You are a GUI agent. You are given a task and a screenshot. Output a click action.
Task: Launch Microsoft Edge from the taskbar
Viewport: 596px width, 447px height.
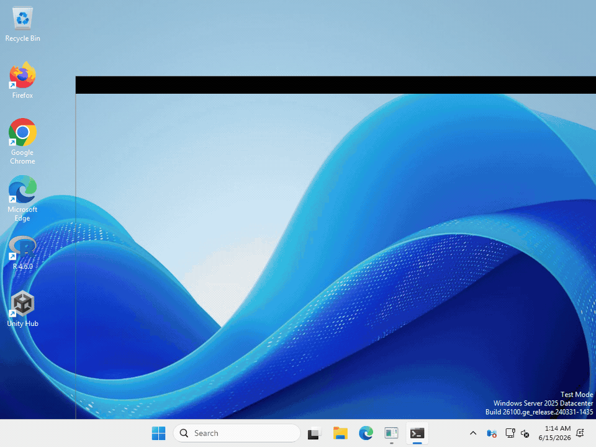[366, 433]
